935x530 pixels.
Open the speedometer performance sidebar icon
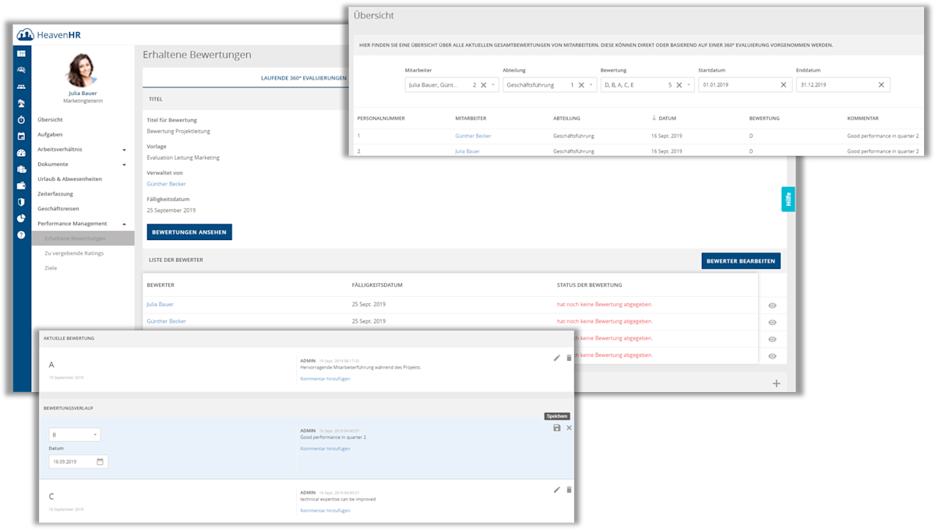tap(21, 153)
